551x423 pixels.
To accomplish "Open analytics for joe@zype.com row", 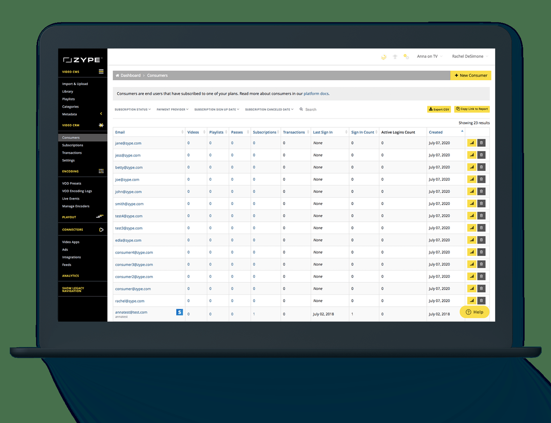I will 472,179.
